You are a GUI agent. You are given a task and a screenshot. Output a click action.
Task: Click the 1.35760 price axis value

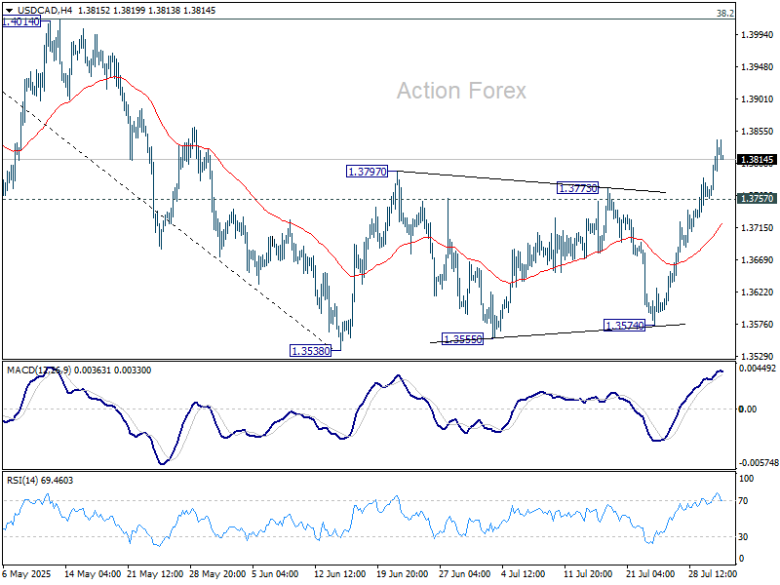758,325
